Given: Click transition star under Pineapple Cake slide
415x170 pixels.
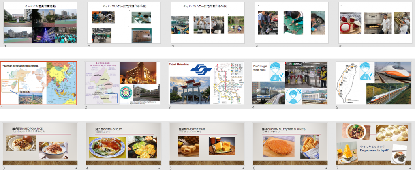Looking at the screenshot, I should pos(243,168).
